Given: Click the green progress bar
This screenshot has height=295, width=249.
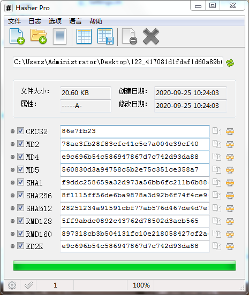Looking at the screenshot, I should tap(124, 266).
